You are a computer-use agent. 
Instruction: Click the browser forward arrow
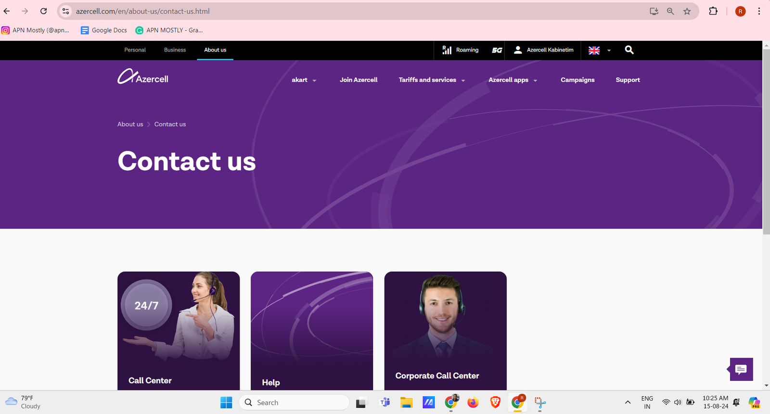[x=25, y=11]
